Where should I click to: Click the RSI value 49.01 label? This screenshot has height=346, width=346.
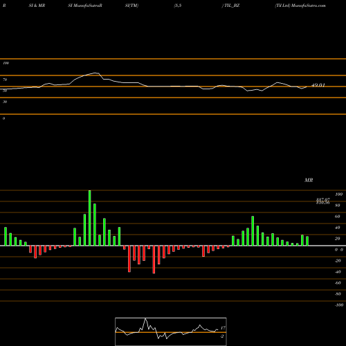point(318,85)
